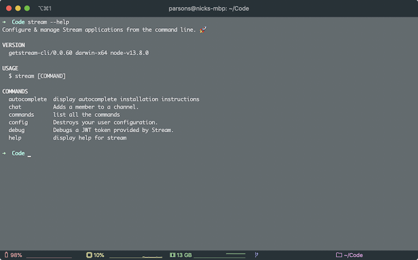Click the battery icon in status bar
The image size is (418, 260).
click(7, 255)
